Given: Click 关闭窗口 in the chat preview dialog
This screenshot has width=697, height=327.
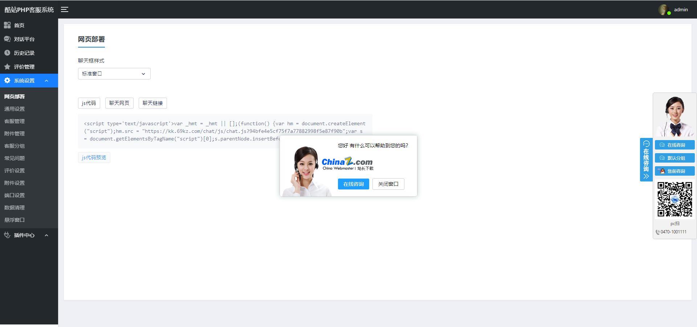Looking at the screenshot, I should [388, 184].
